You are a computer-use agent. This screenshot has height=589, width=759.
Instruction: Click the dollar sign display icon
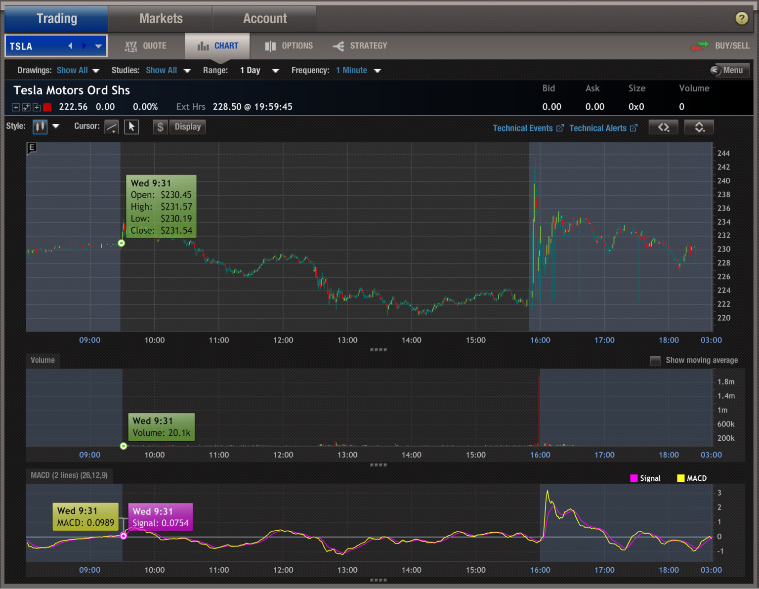pyautogui.click(x=160, y=127)
